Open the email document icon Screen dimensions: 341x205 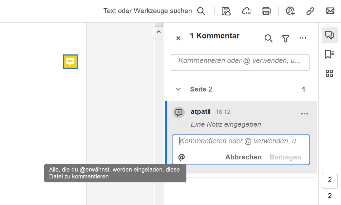(x=330, y=11)
